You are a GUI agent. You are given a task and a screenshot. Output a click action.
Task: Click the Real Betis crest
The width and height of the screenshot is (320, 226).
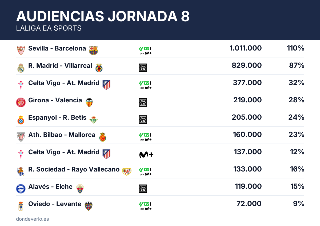[x=94, y=120]
